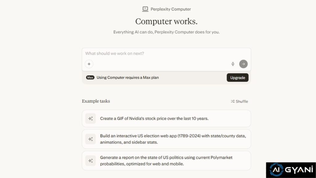Click sparkle icon beside Nvidia GIF task
Image resolution: width=316 pixels, height=178 pixels.
point(90,118)
